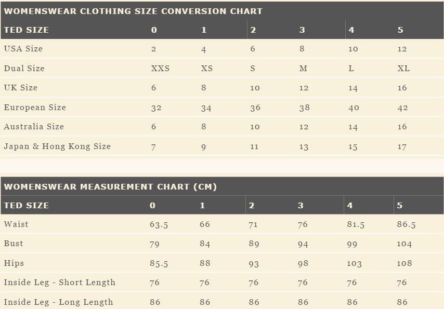Screen dimensions: 444x309
Task: Click Inside Leg - Long Length label
Action: coord(59,302)
